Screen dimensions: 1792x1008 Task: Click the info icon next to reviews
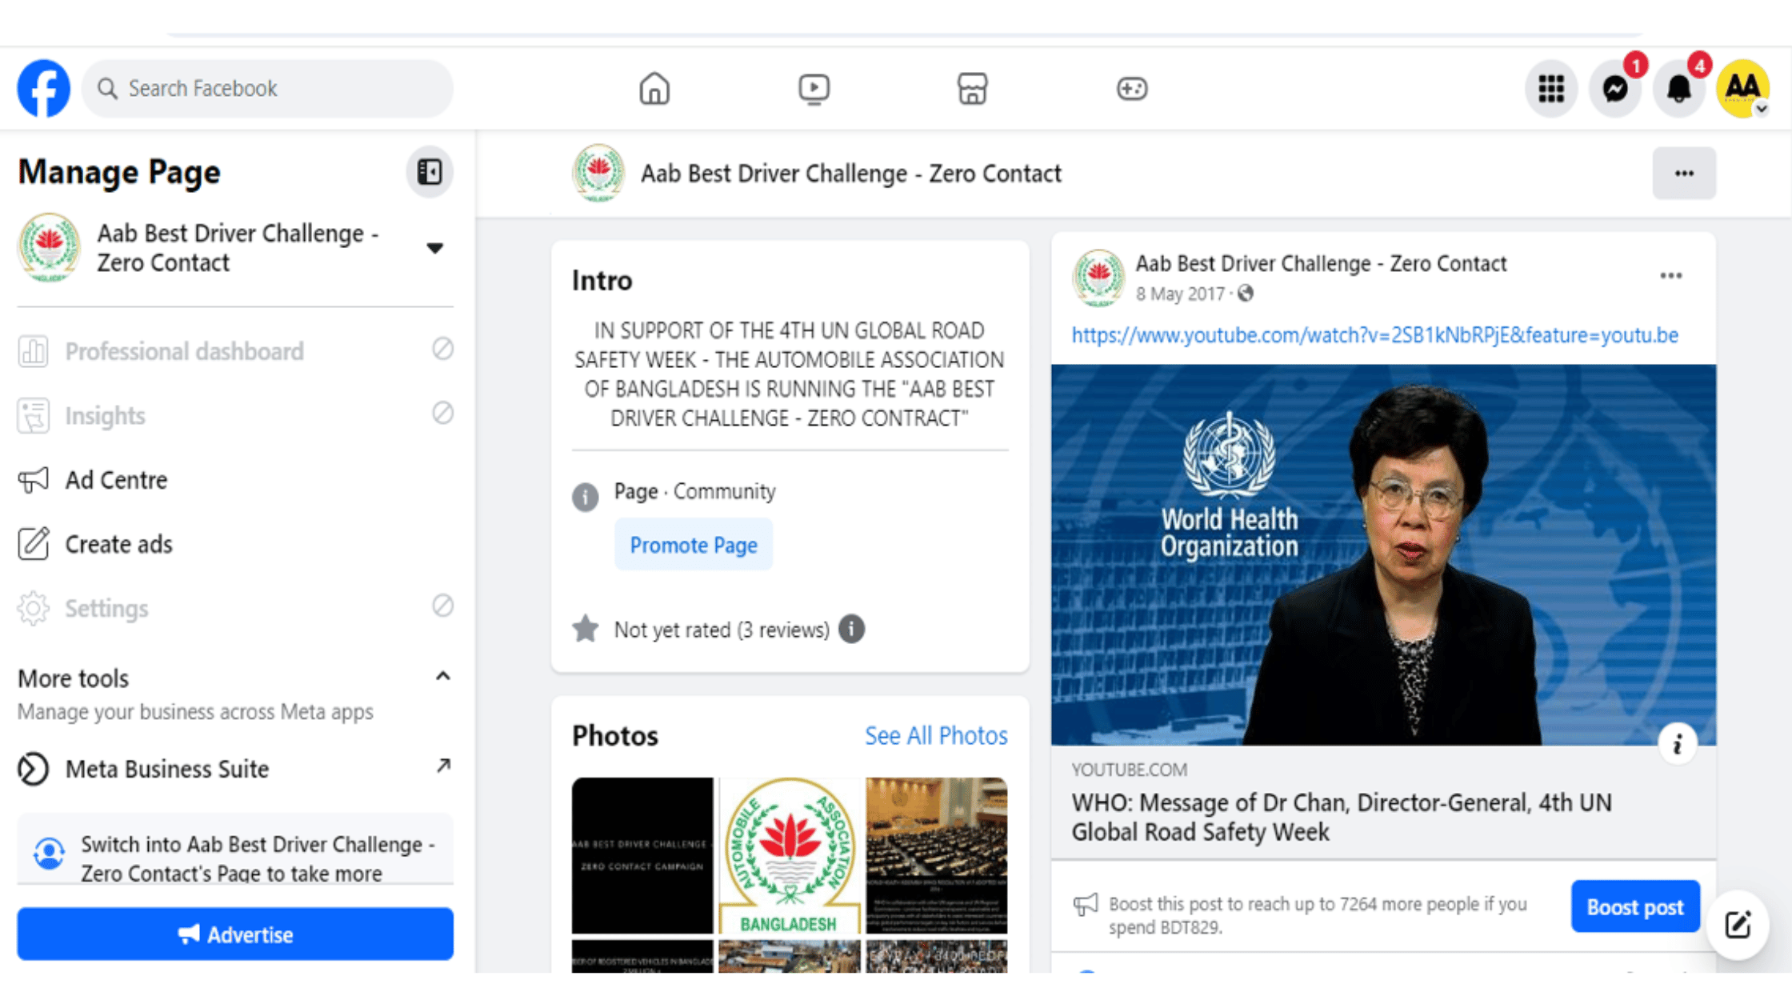pyautogui.click(x=851, y=629)
